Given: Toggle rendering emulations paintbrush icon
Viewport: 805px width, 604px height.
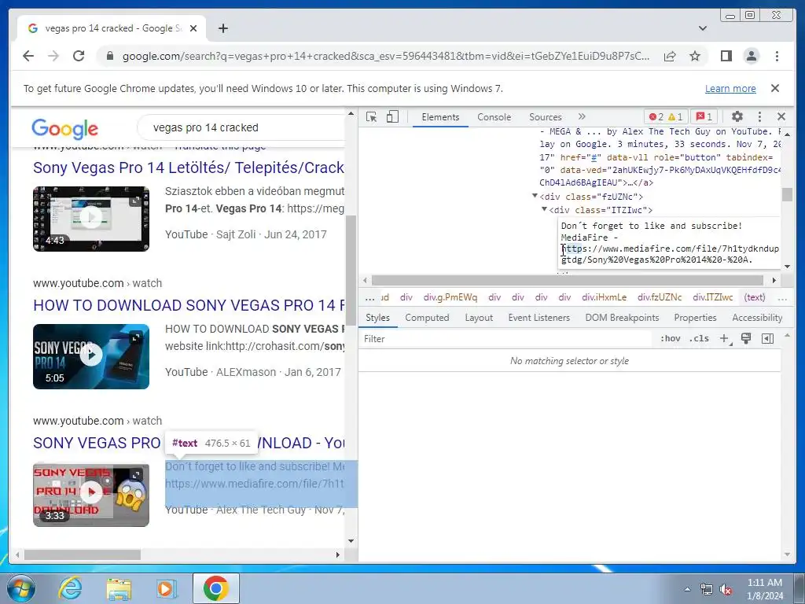Looking at the screenshot, I should [x=746, y=338].
